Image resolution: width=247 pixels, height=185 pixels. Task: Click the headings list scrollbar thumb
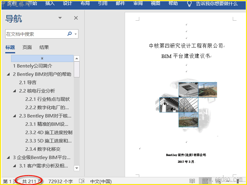pos(77,69)
